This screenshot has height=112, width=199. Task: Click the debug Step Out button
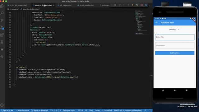click(128, 5)
